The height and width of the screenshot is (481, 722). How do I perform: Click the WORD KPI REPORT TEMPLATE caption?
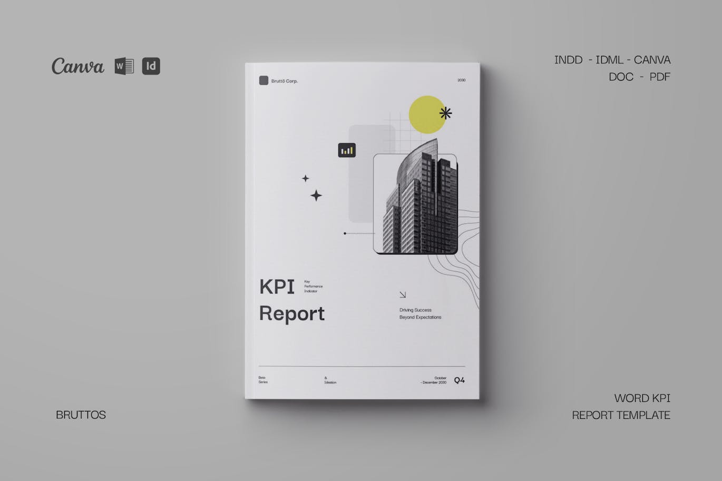click(x=622, y=407)
